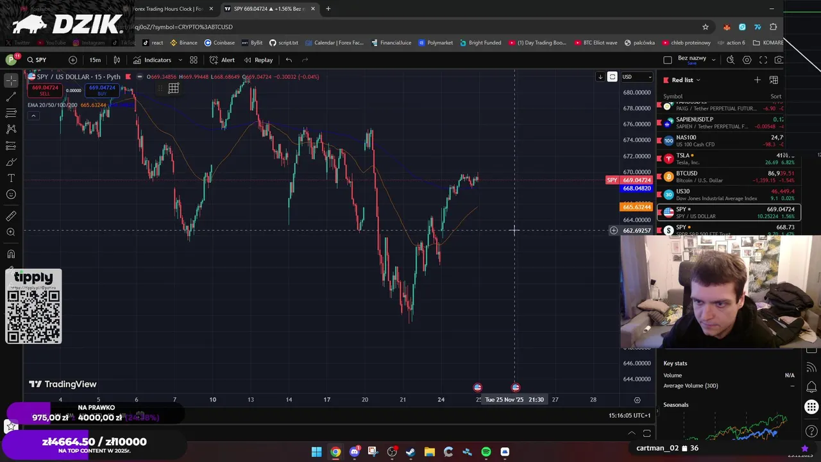
Task: Open the Polymarket bookmark
Action: pyautogui.click(x=436, y=43)
